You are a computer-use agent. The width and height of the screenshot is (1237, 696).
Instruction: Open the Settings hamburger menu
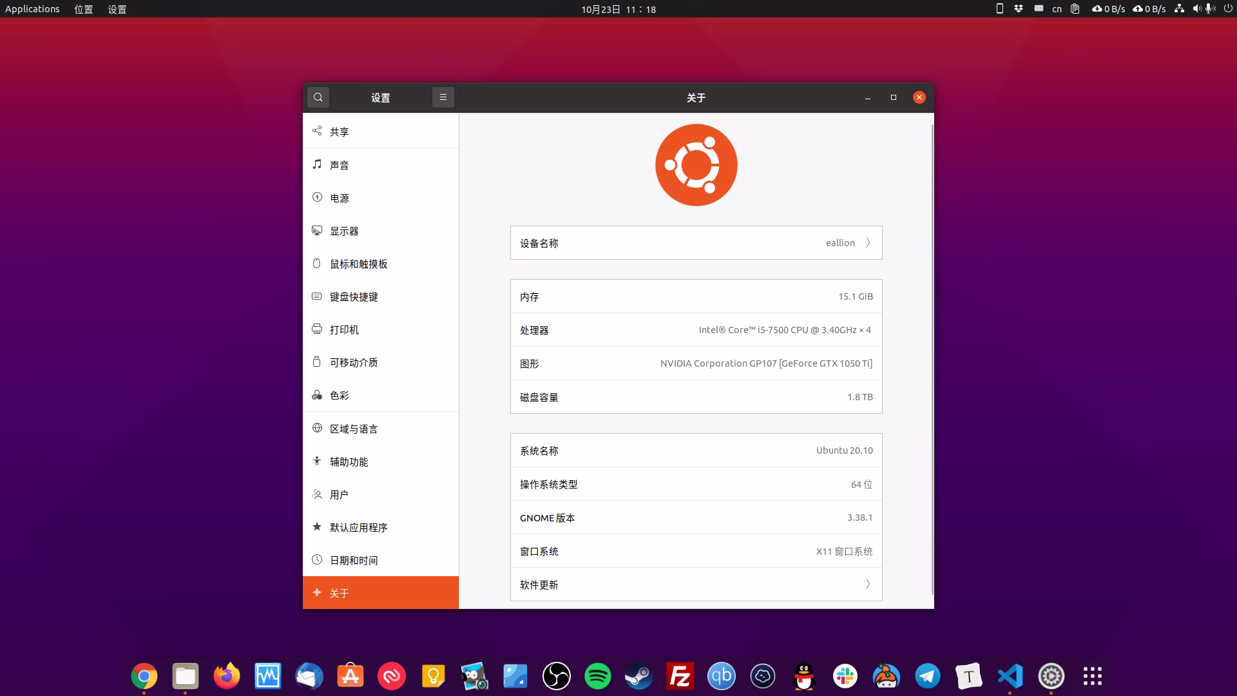[x=443, y=97]
